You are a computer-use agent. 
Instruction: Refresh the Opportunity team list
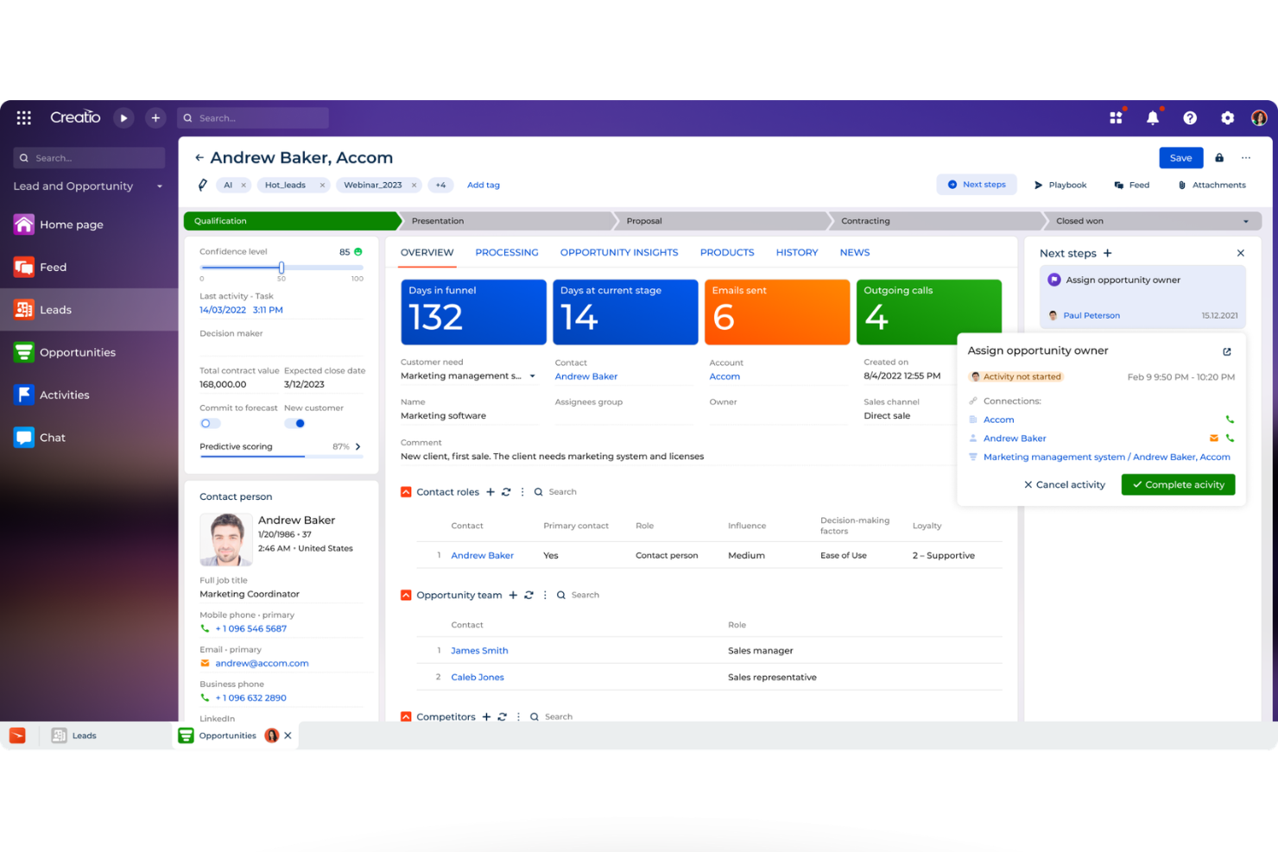(x=528, y=595)
